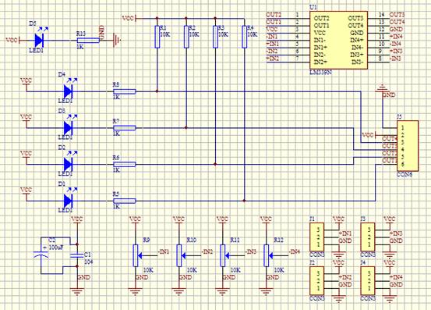The width and height of the screenshot is (431, 310).
Task: Select the LM339N chip U1 body
Action: coord(338,40)
